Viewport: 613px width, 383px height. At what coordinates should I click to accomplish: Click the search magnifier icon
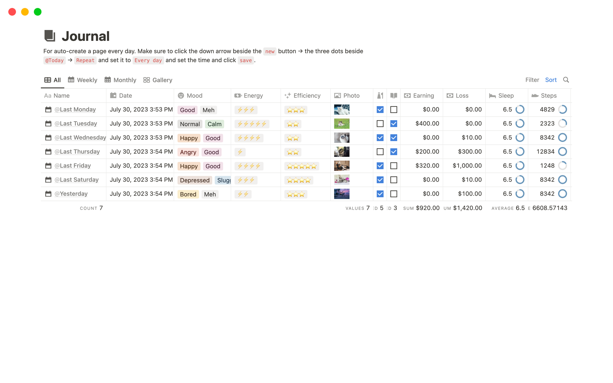point(566,80)
